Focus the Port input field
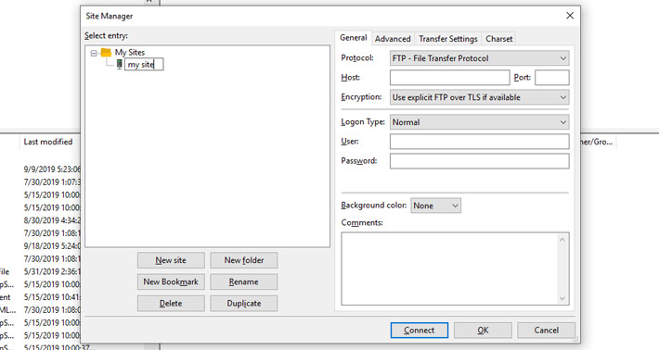Screen dimensions: 659x350 pyautogui.click(x=552, y=78)
